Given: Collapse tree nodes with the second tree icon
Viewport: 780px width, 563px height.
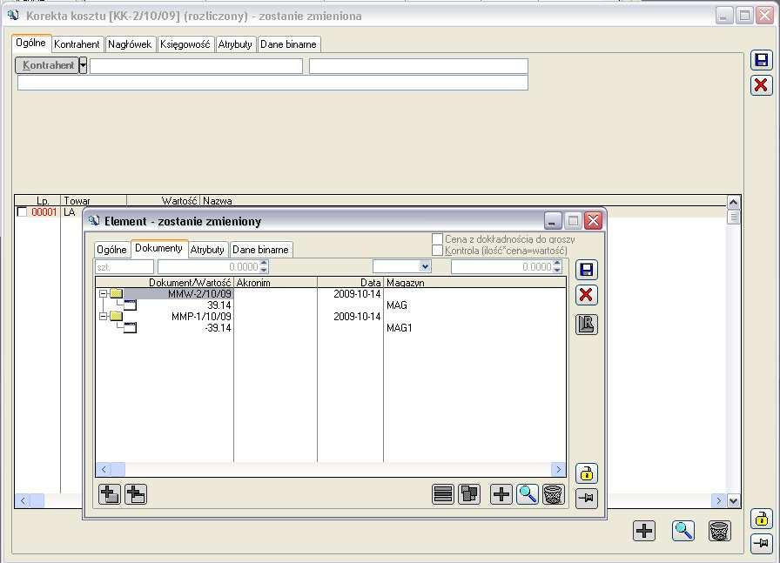Looking at the screenshot, I should 136,494.
